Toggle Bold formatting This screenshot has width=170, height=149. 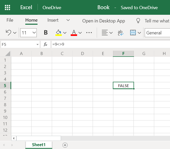point(46,33)
